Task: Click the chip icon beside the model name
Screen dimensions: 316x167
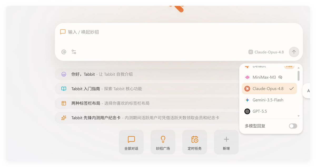Action: coord(251,52)
